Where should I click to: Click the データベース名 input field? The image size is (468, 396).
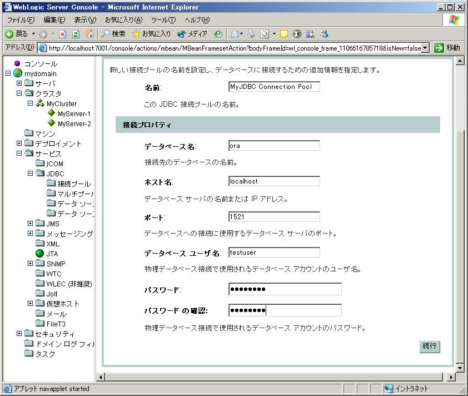[274, 146]
